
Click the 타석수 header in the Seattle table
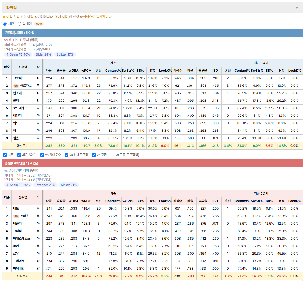pos(177,71)
